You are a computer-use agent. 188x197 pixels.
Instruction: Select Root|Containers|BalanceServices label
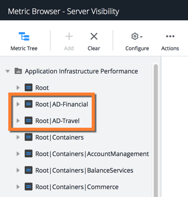84,171
